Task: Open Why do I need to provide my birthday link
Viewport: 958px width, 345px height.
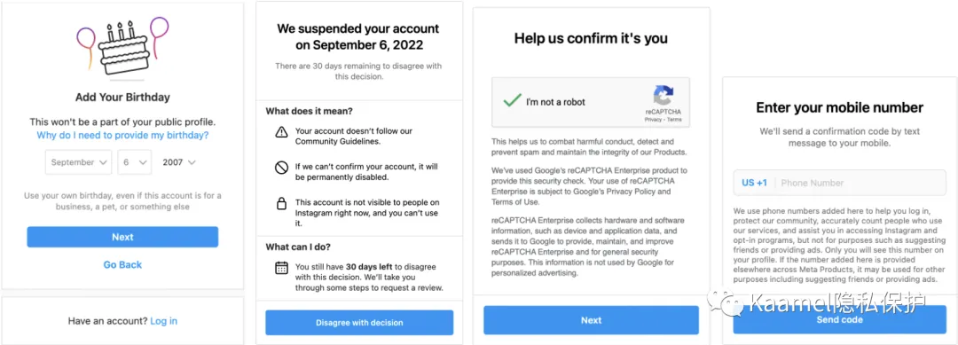Action: (122, 136)
